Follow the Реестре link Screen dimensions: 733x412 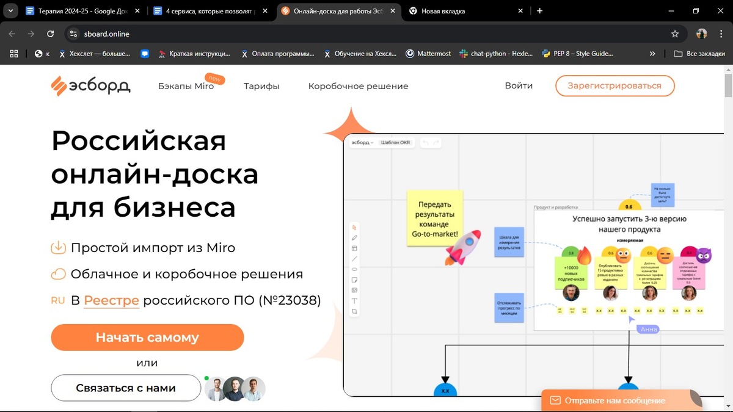coord(112,300)
